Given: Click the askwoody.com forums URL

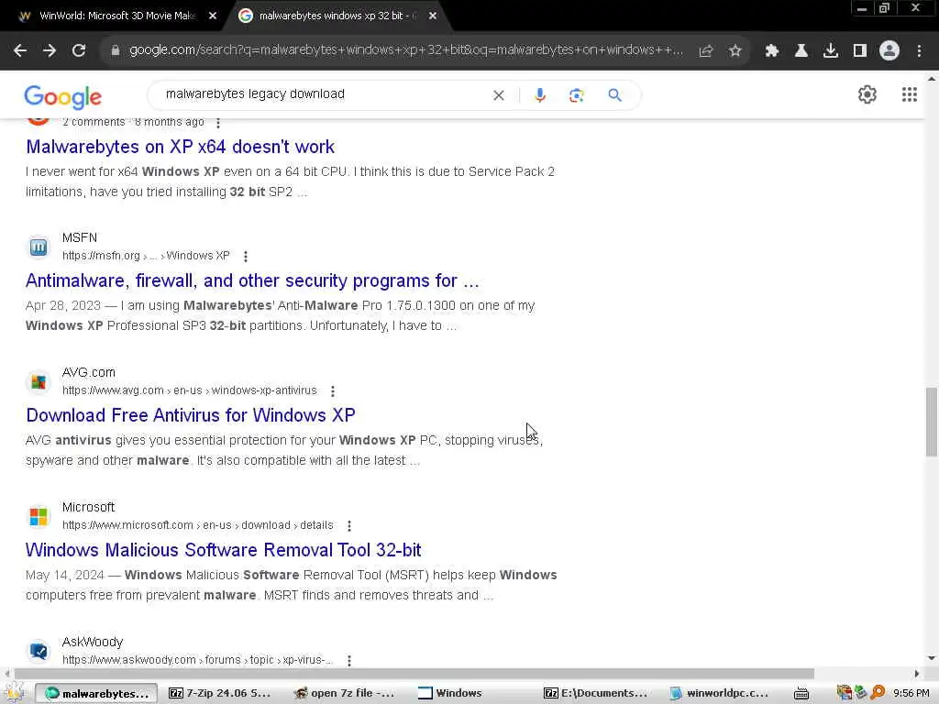Looking at the screenshot, I should [x=198, y=660].
